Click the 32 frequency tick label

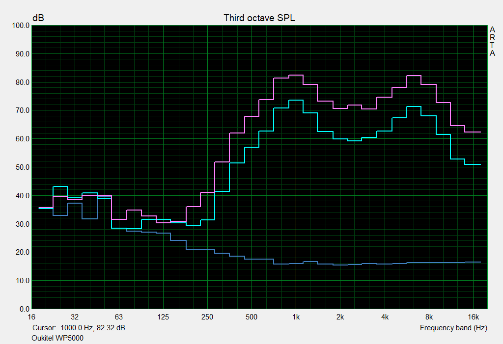[x=75, y=317]
